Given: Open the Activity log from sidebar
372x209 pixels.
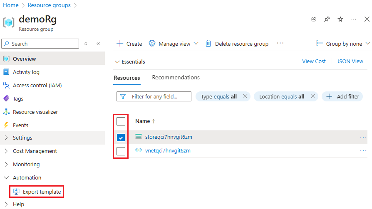Looking at the screenshot, I should (x=26, y=72).
